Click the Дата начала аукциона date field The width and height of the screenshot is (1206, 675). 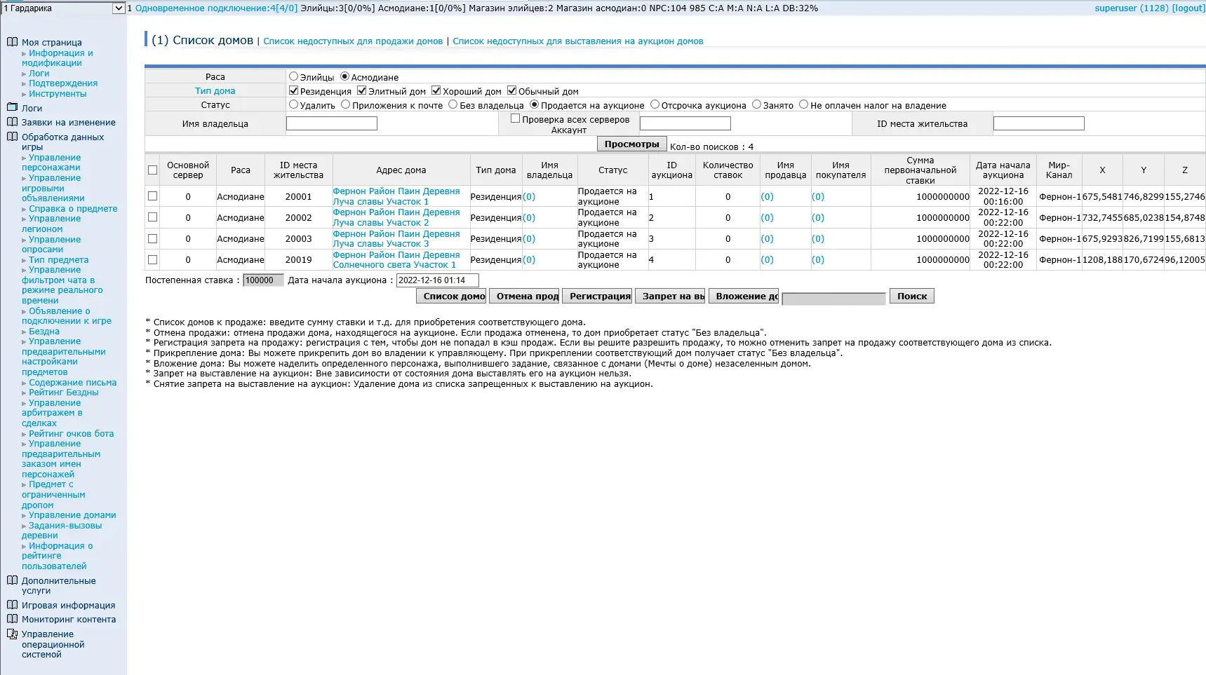(x=438, y=280)
